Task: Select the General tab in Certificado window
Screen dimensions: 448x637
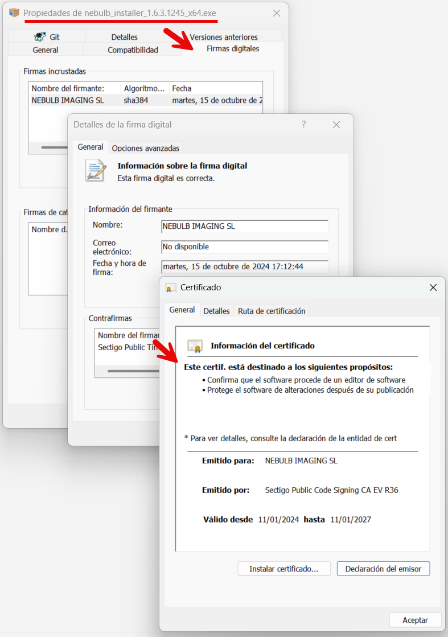Action: coord(182,310)
